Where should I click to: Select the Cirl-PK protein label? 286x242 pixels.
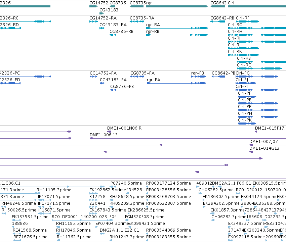click(245, 120)
